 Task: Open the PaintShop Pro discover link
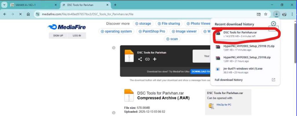pyautogui.click(x=152, y=31)
